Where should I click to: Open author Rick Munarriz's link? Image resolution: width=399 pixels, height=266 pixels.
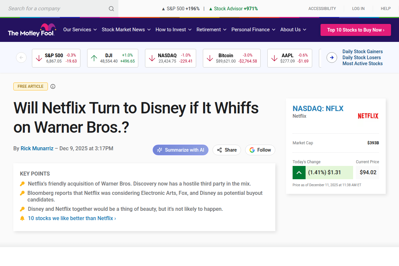point(37,149)
